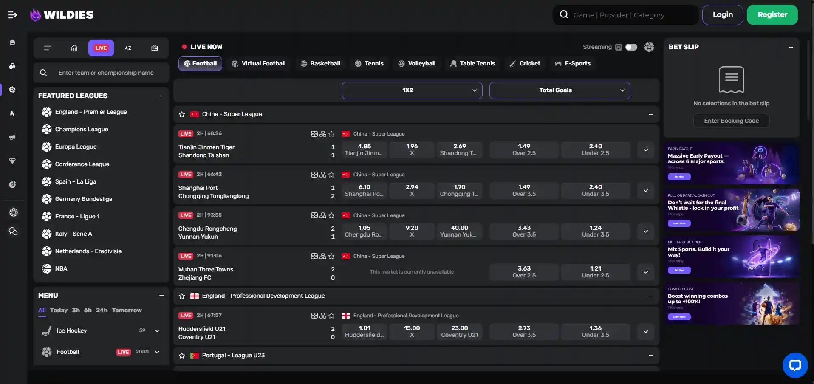
Task: Click the search magnifier in the top bar
Action: pos(564,14)
